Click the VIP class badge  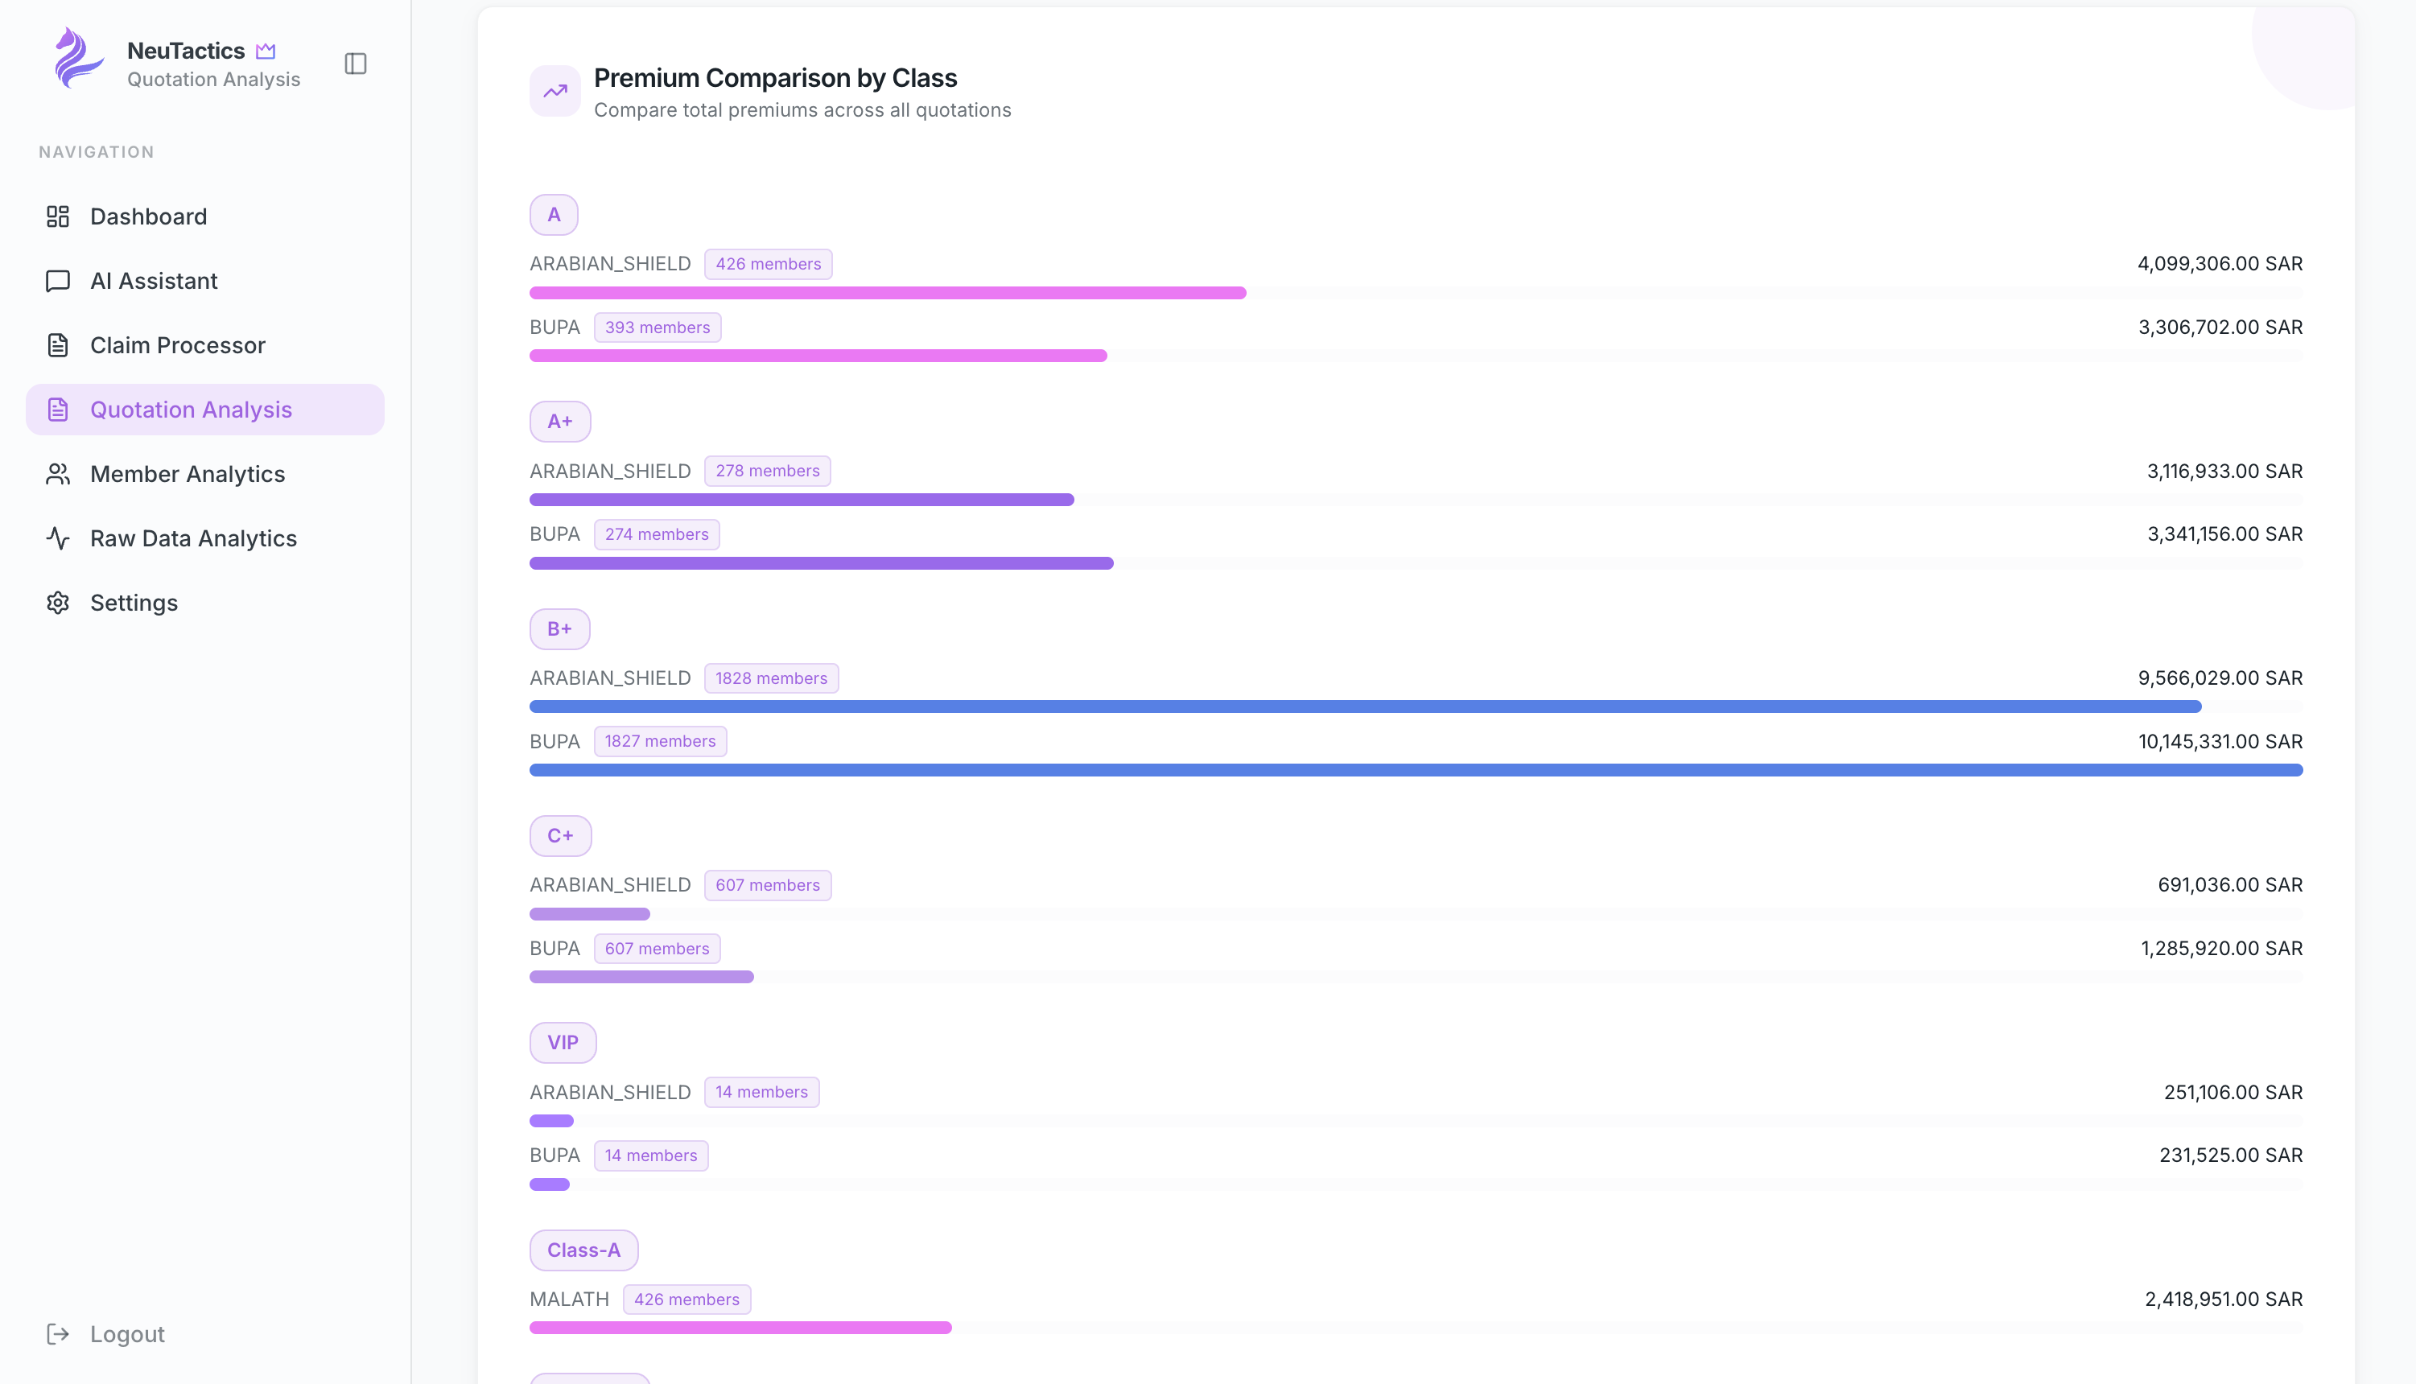563,1043
